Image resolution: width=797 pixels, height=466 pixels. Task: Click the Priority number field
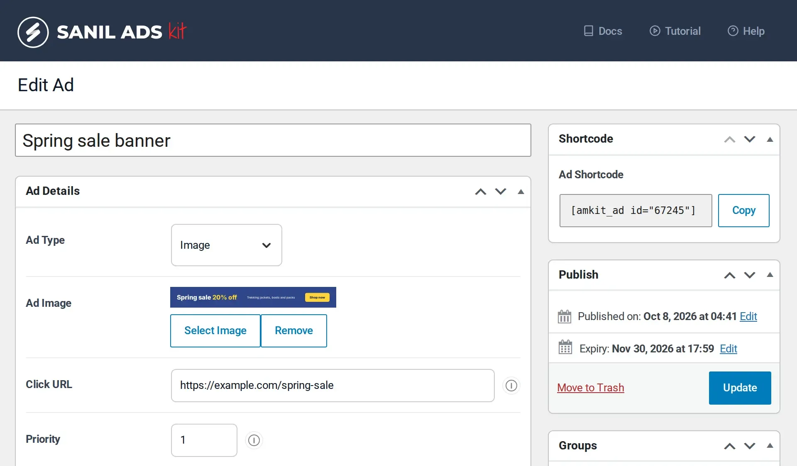pyautogui.click(x=204, y=440)
